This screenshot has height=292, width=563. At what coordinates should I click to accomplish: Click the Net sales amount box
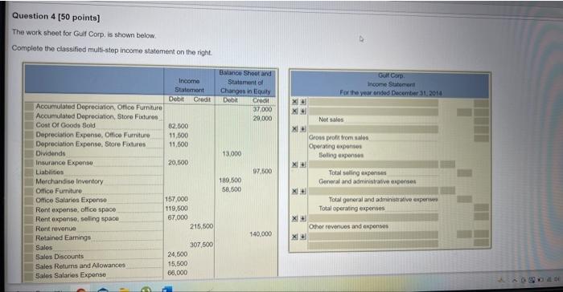tap(481, 121)
